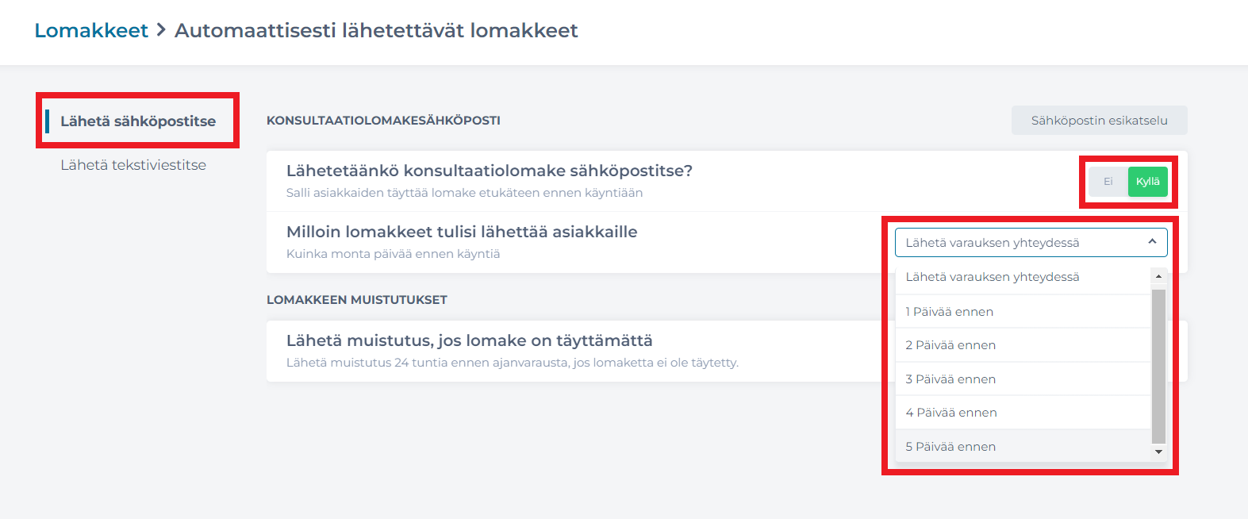Open the 'Lähetä sähköpostitse' tab

click(x=137, y=121)
